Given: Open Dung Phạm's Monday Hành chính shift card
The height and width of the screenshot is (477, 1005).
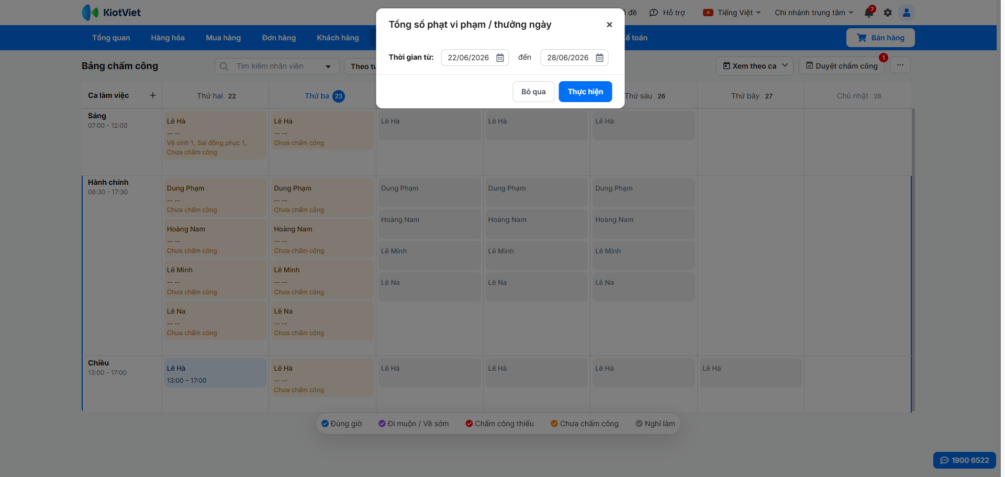Looking at the screenshot, I should coord(215,197).
